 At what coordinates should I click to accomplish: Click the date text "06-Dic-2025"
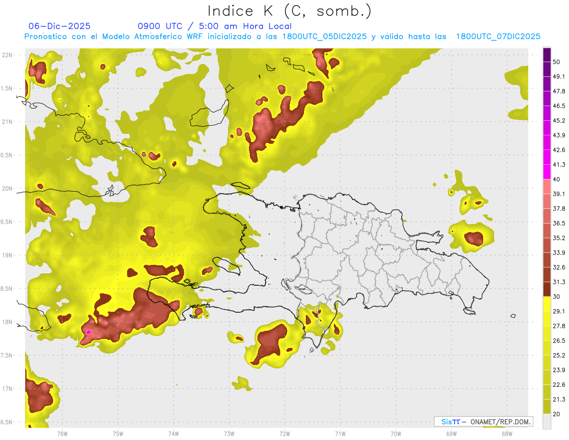(x=59, y=26)
